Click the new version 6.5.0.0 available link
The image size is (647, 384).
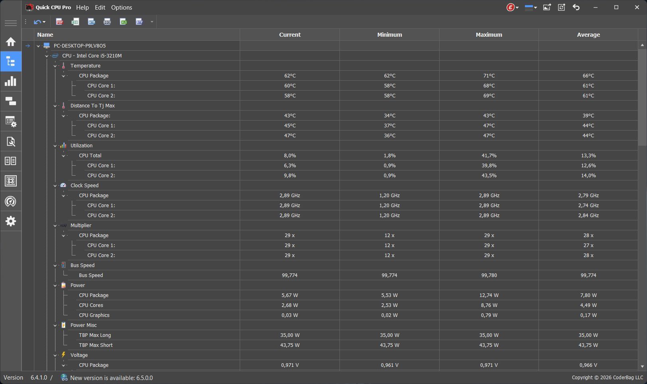coord(111,378)
